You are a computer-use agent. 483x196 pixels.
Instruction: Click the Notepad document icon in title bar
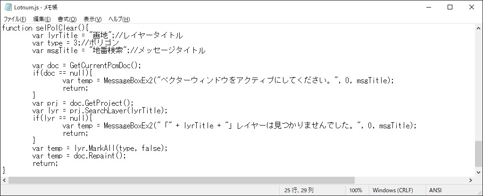(8, 8)
